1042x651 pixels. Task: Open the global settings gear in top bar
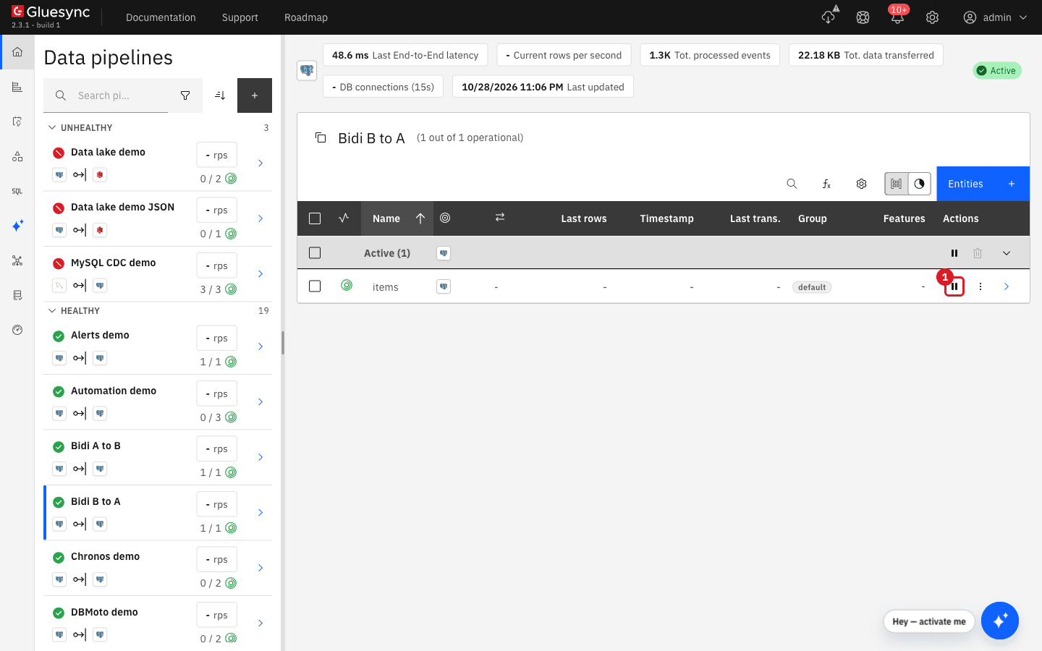[x=932, y=17]
